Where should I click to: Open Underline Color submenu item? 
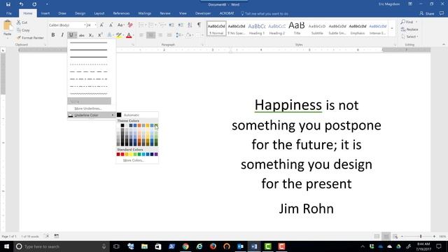(92, 115)
